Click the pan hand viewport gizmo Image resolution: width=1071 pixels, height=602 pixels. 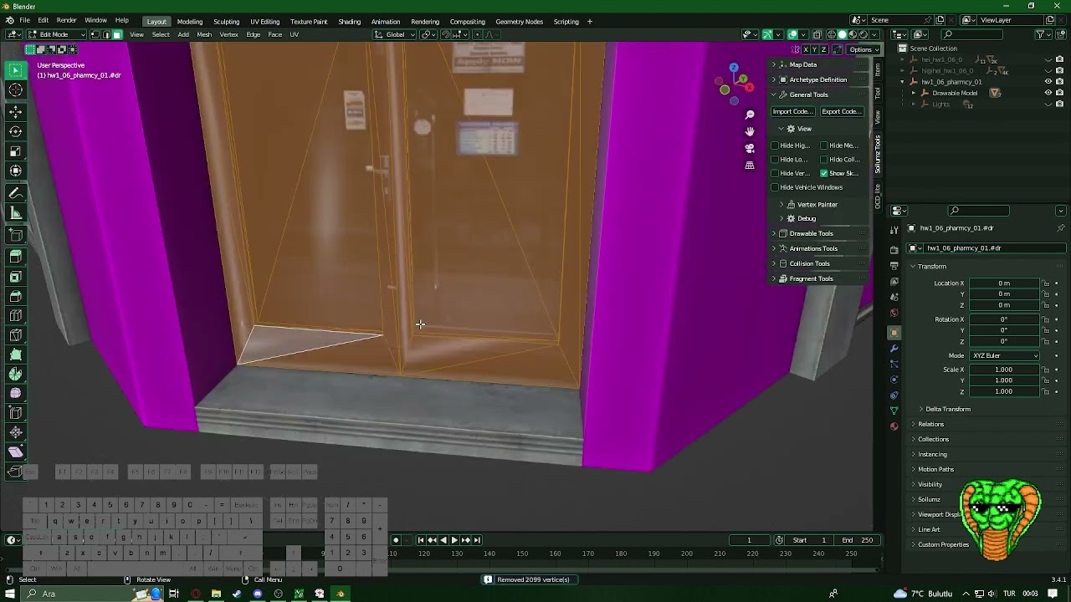(750, 131)
